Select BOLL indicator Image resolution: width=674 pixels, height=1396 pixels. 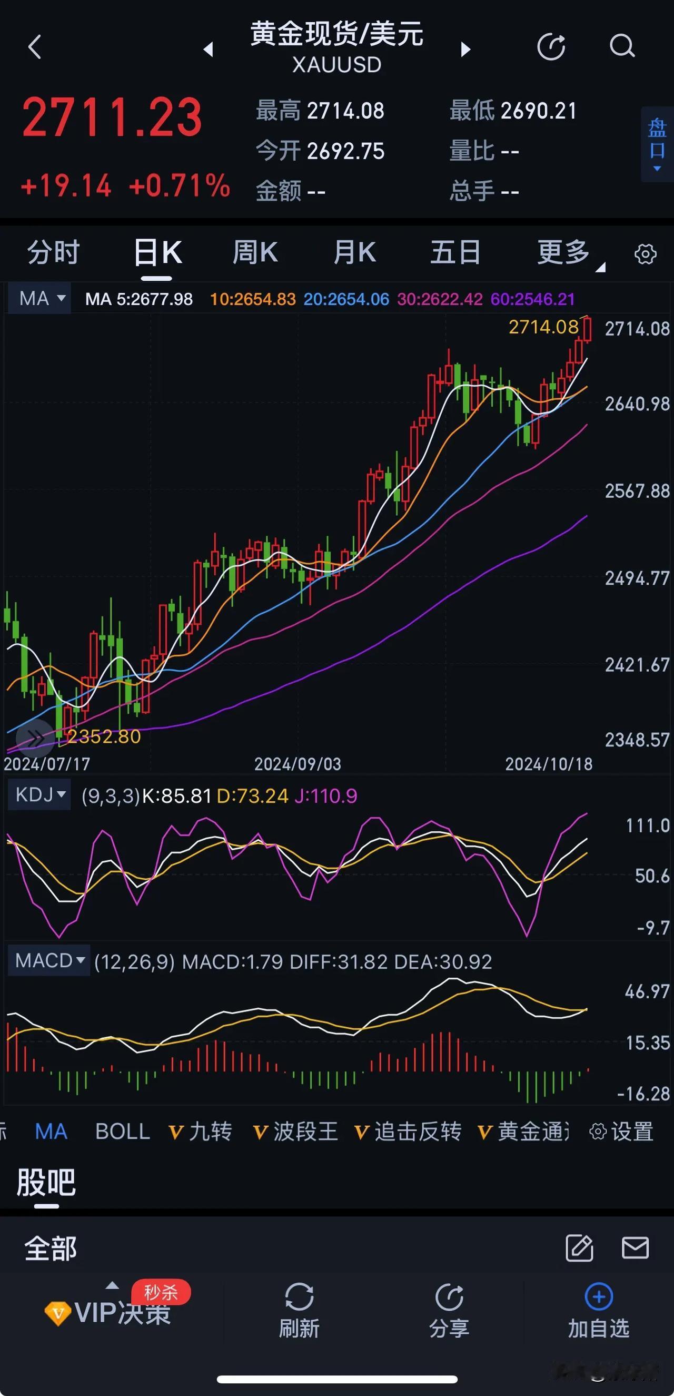coord(123,1132)
